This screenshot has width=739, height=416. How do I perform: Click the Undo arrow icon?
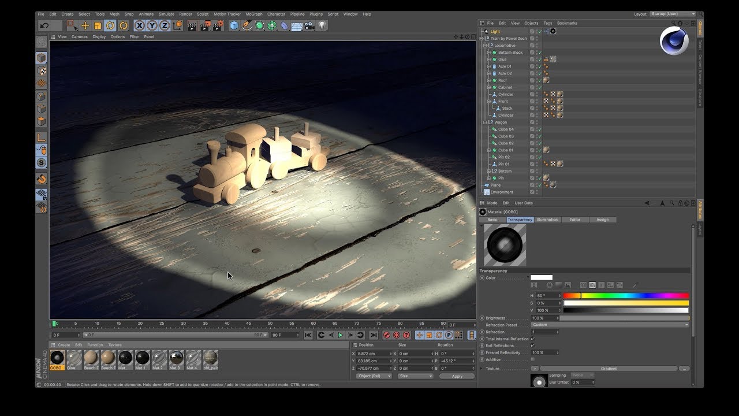(x=44, y=25)
